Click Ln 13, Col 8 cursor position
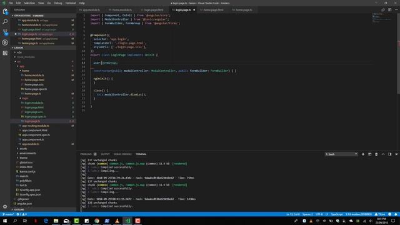This screenshot has height=225, width=400. (293, 214)
